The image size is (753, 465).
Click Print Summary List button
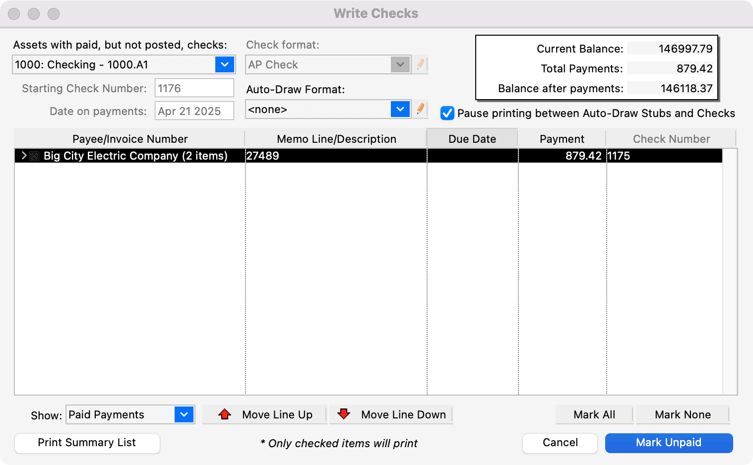(x=87, y=443)
